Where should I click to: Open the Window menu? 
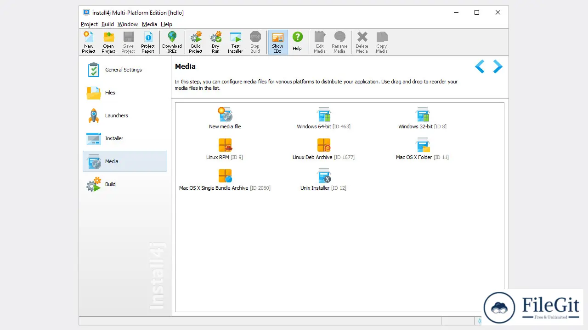pos(127,24)
